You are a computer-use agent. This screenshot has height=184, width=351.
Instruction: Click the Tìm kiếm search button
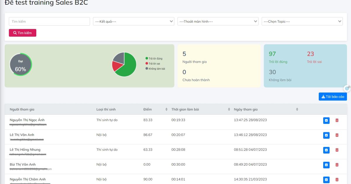coord(23,33)
